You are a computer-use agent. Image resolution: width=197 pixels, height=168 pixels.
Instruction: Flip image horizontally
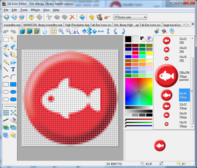point(101,31)
